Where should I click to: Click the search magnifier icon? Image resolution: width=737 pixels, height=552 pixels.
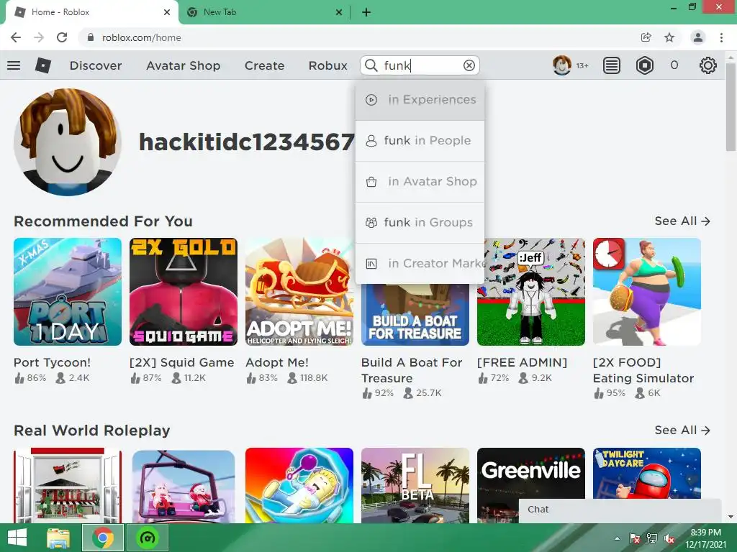pyautogui.click(x=371, y=65)
